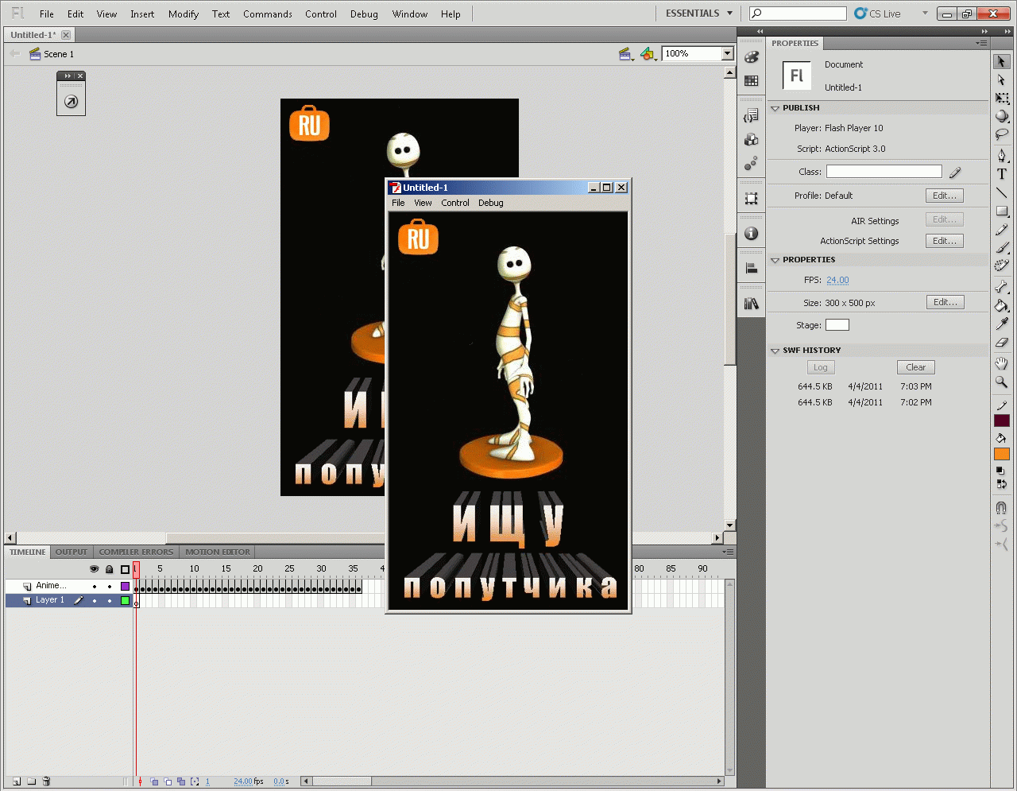Image resolution: width=1017 pixels, height=791 pixels.
Task: Click Edit button next to document Size
Action: point(945,302)
